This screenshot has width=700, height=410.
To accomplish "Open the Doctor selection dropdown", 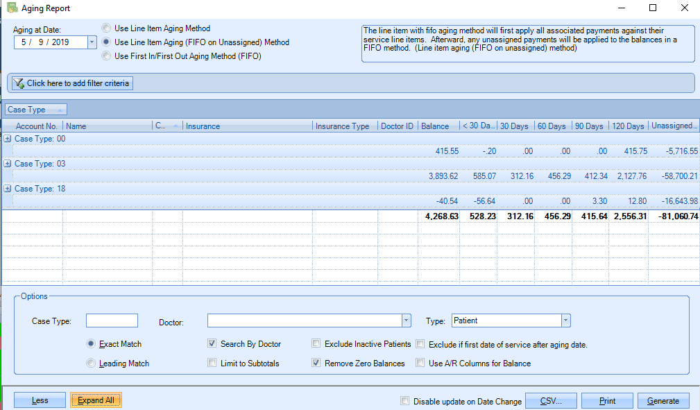I will (407, 320).
